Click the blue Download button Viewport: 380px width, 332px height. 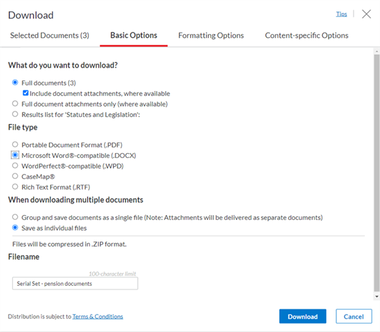point(303,316)
